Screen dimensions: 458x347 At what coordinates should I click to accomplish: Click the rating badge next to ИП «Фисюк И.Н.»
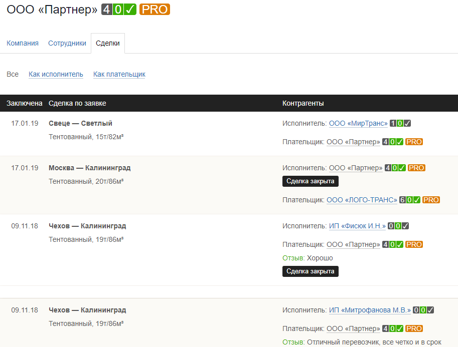pos(398,226)
